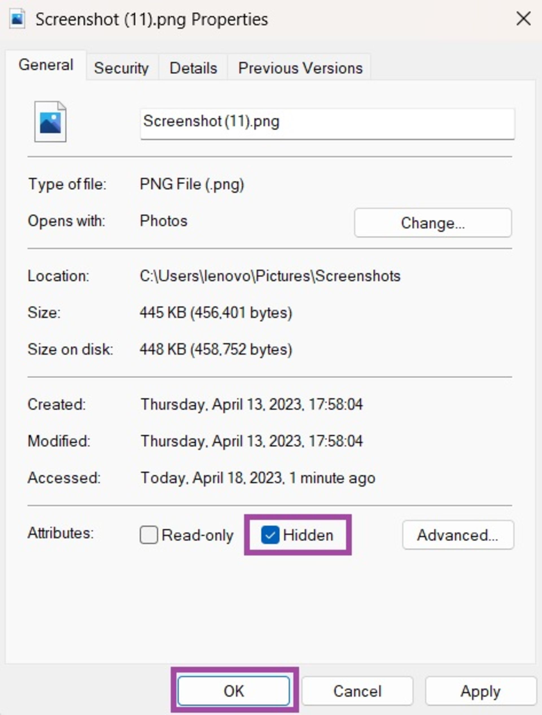Apply the attribute changes

pyautogui.click(x=480, y=691)
